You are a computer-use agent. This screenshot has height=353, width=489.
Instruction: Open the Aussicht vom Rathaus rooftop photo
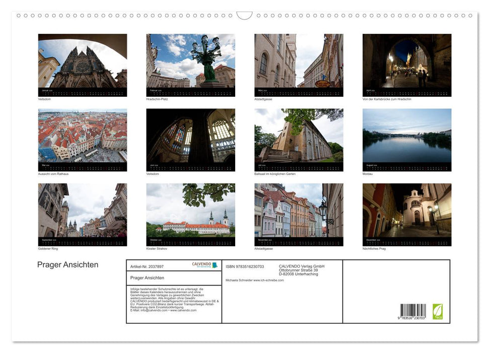[83, 137]
